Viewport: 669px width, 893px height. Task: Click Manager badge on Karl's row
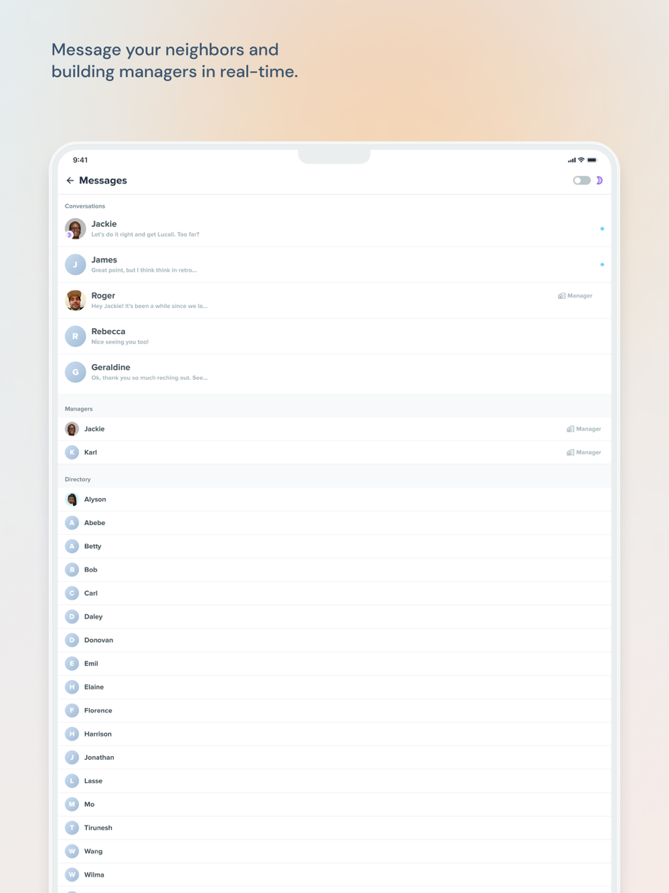(584, 453)
